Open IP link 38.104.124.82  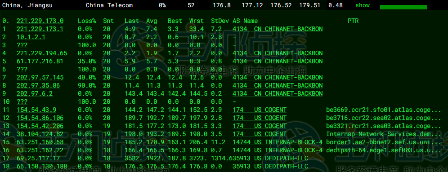tap(40, 134)
